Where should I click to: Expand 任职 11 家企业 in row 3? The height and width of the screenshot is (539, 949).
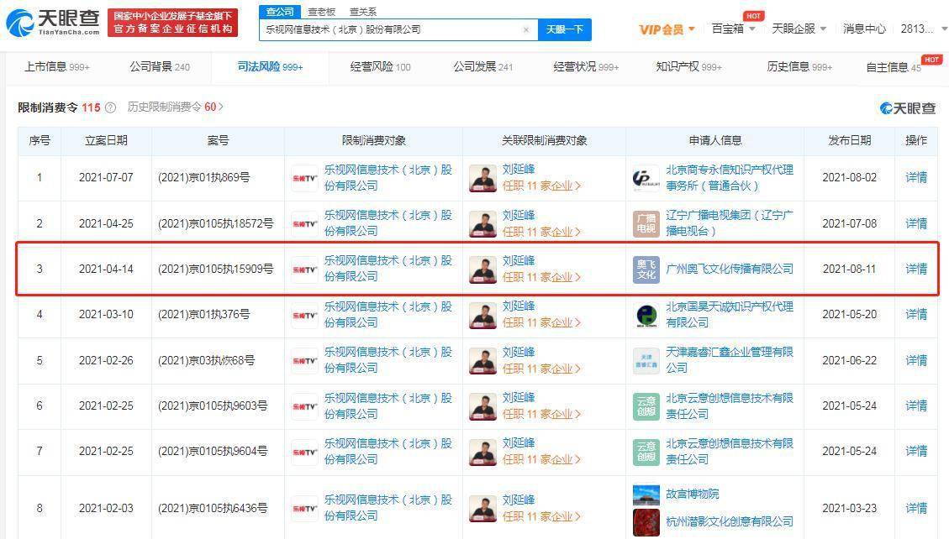click(541, 277)
